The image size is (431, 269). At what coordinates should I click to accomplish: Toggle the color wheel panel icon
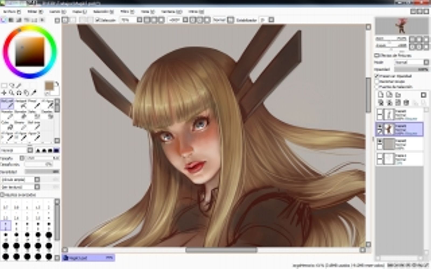[4, 20]
